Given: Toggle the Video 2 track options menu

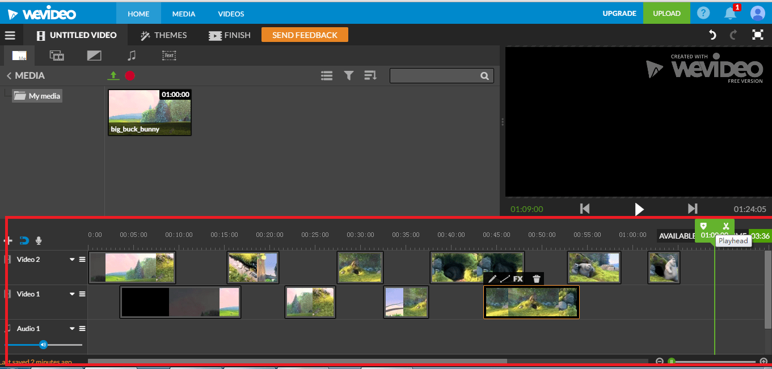Looking at the screenshot, I should pos(82,259).
